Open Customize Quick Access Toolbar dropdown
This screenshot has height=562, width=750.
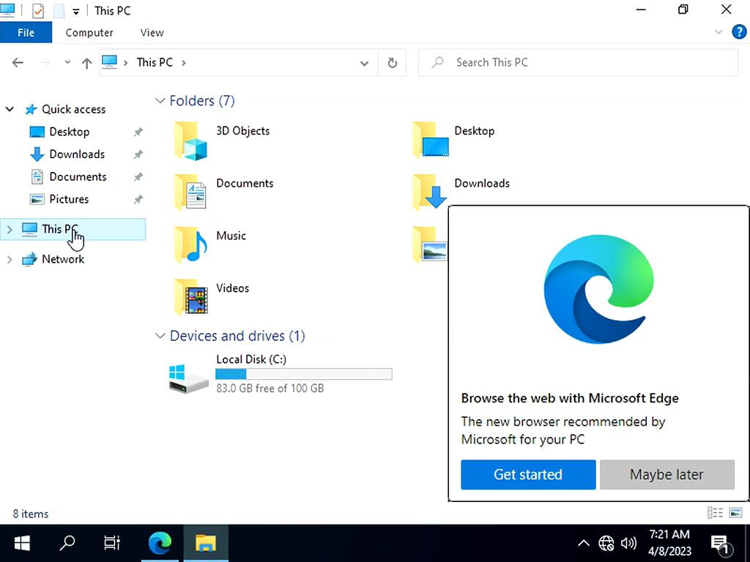click(x=76, y=12)
